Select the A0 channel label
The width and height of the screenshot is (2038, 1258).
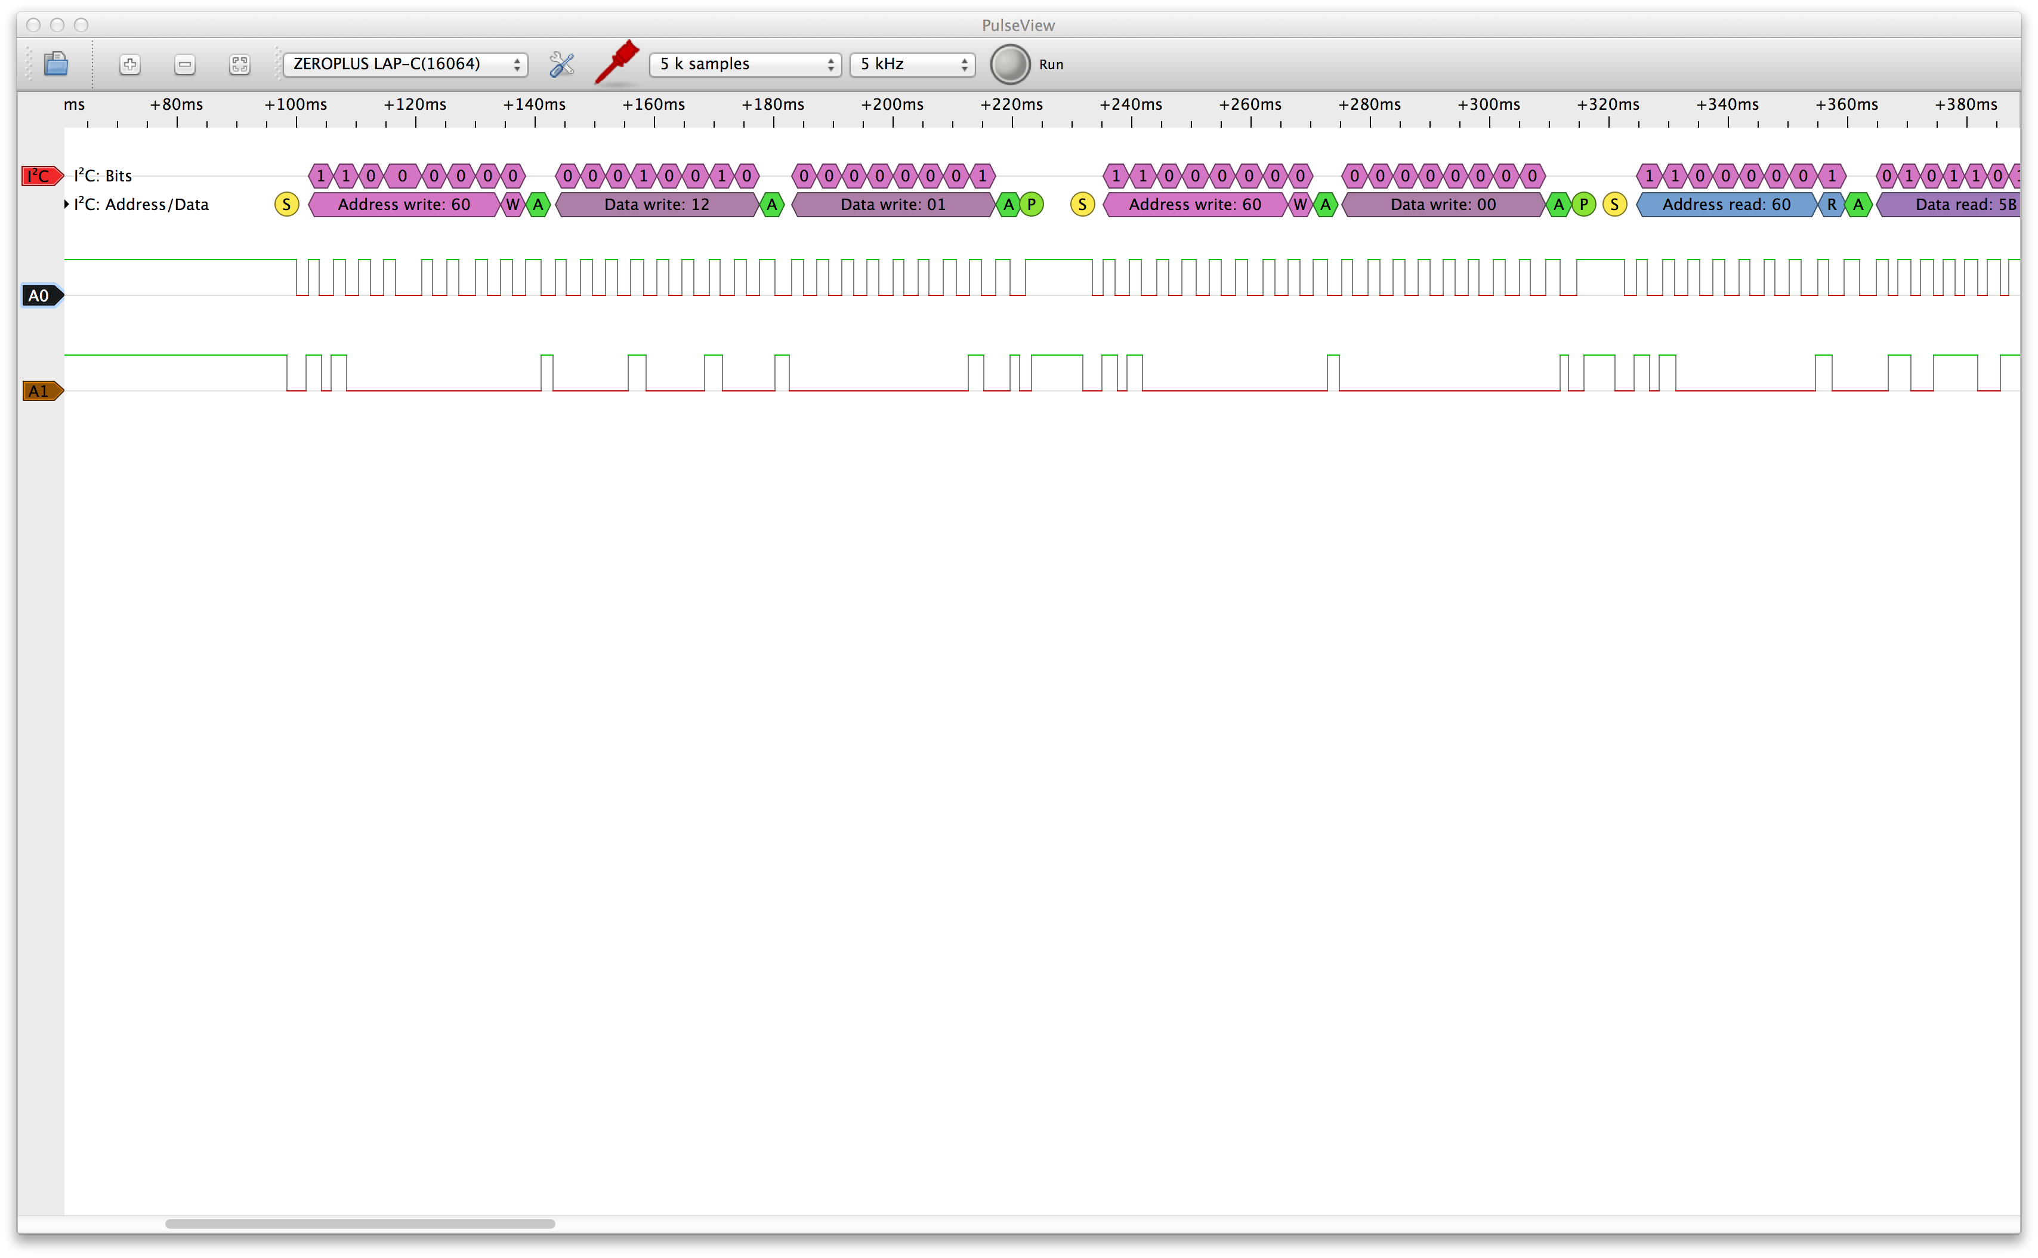coord(41,295)
